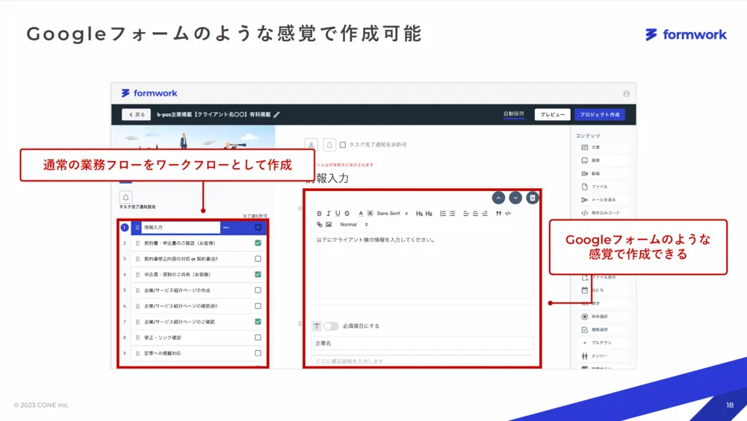This screenshot has height=421, width=747.
Task: Click the 企業名 input field
Action: pyautogui.click(x=422, y=343)
